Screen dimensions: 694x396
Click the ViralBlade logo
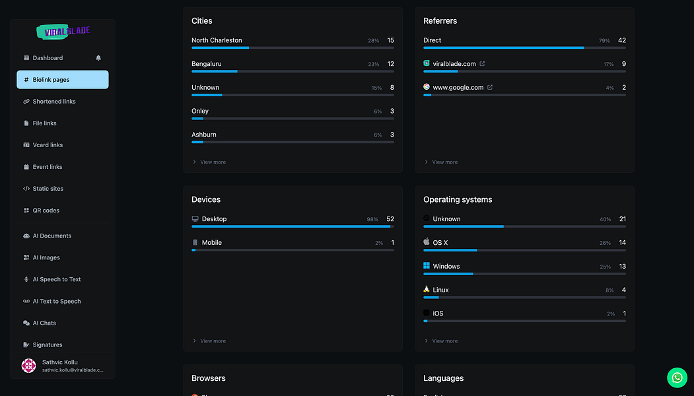coord(63,31)
